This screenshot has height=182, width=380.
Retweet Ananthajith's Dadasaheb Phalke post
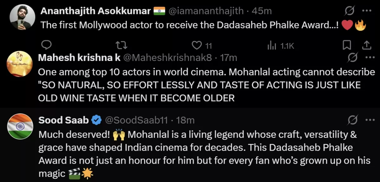120,46
